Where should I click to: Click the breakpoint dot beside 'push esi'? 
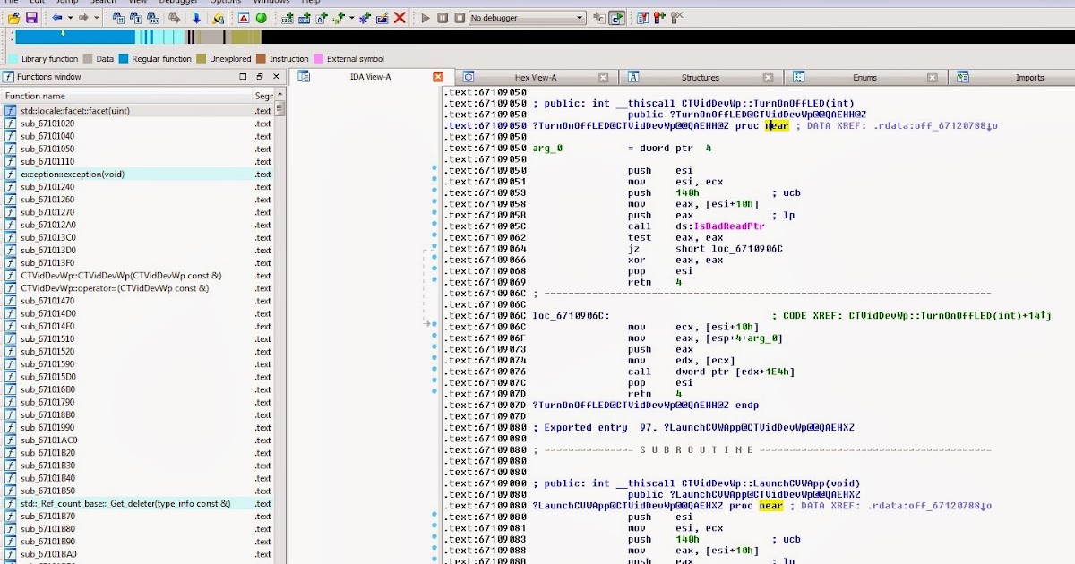pos(434,168)
